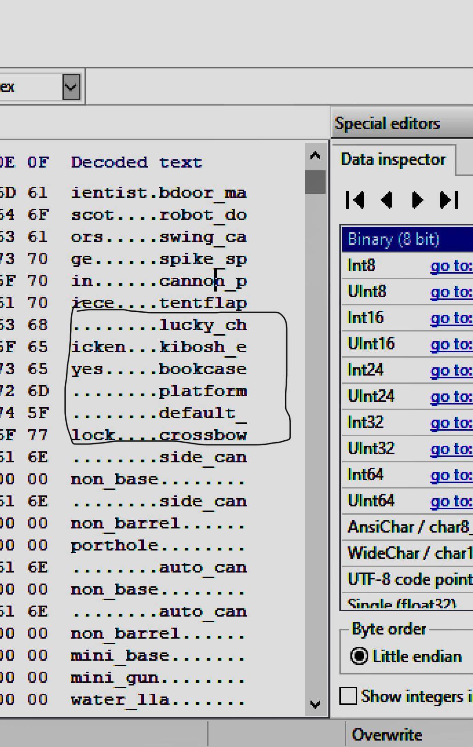
Task: Click go to link for Int8
Action: 451,266
